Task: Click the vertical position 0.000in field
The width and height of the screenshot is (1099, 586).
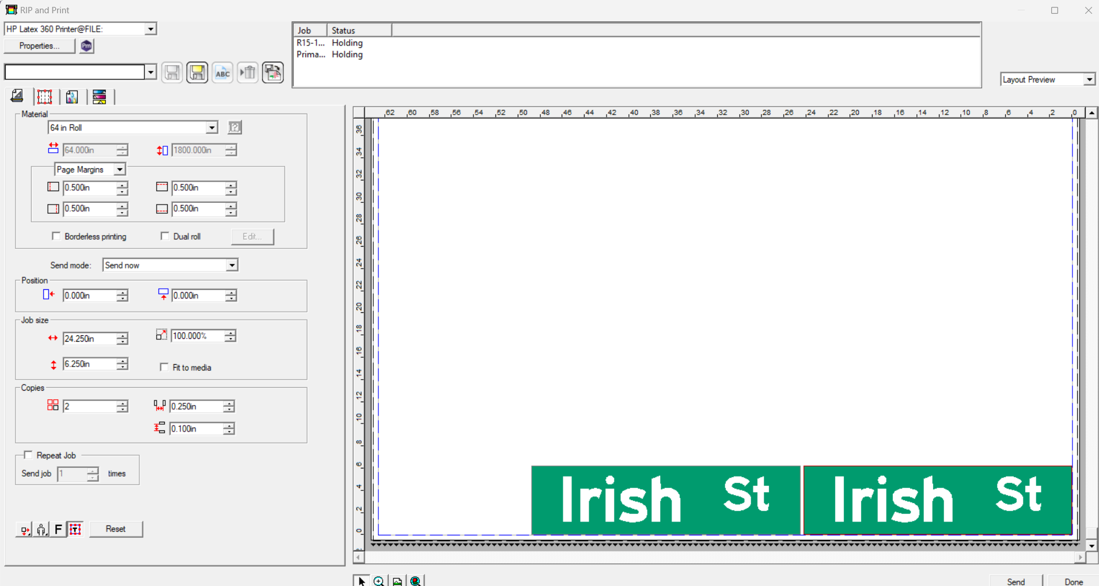Action: 199,296
